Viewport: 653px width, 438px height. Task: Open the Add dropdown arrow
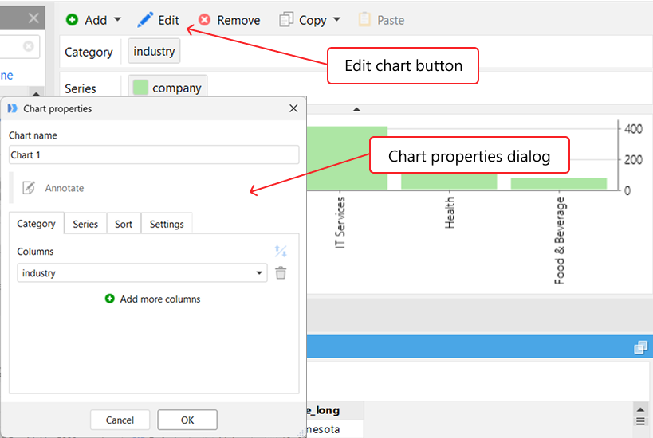pos(117,19)
